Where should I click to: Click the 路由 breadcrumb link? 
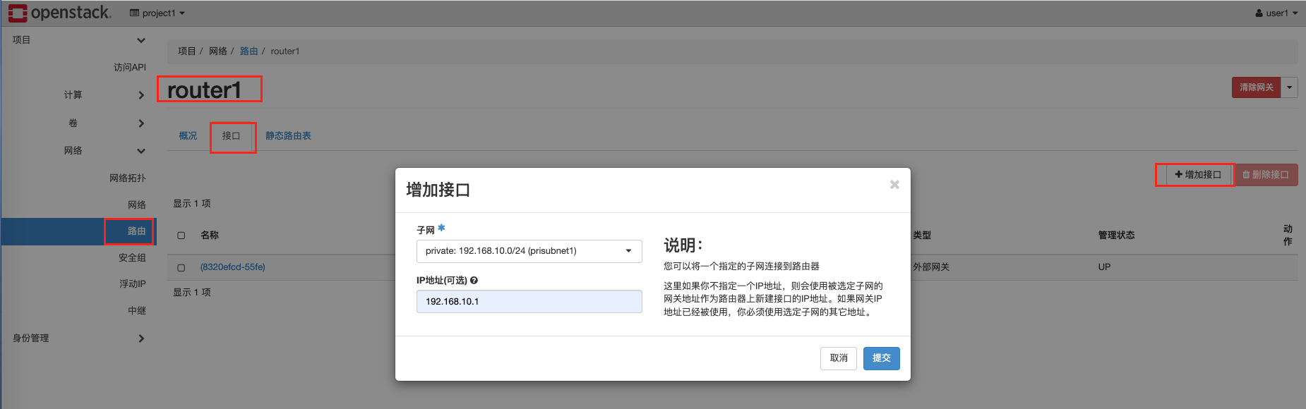click(x=249, y=51)
